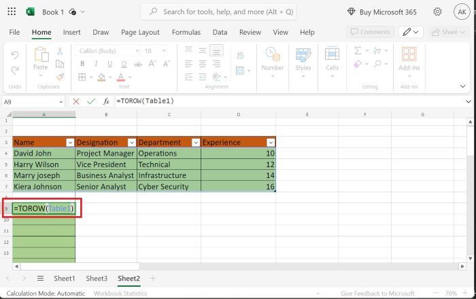Toggle Align Right horizontal alignment
The image size is (476, 299).
point(216,64)
